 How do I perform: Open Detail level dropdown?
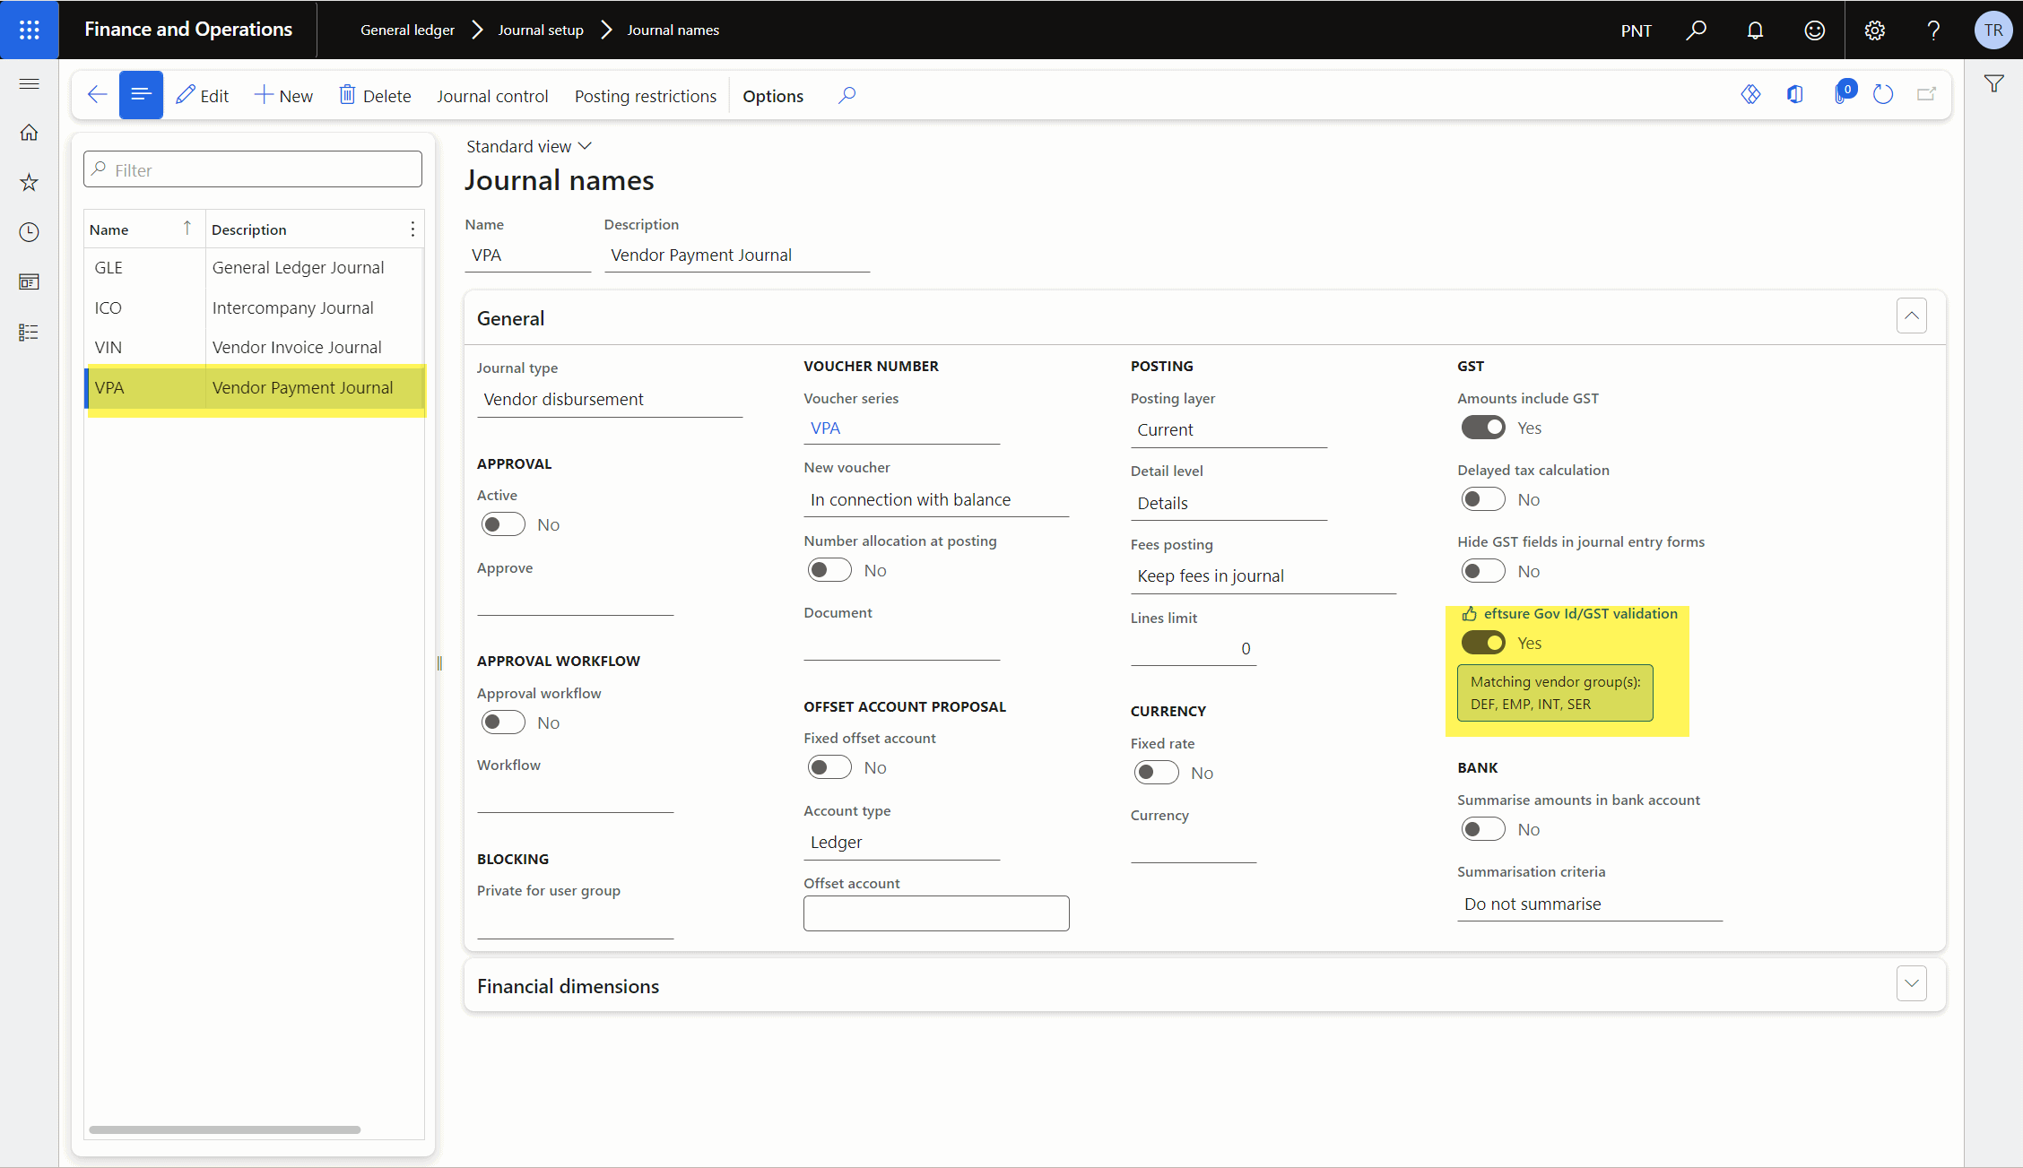(1229, 504)
